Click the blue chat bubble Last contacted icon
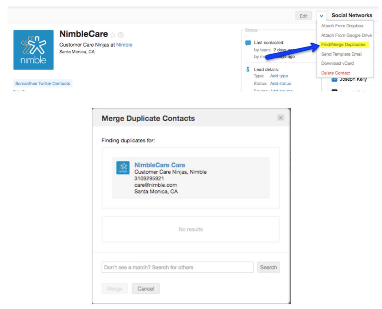 tap(248, 43)
